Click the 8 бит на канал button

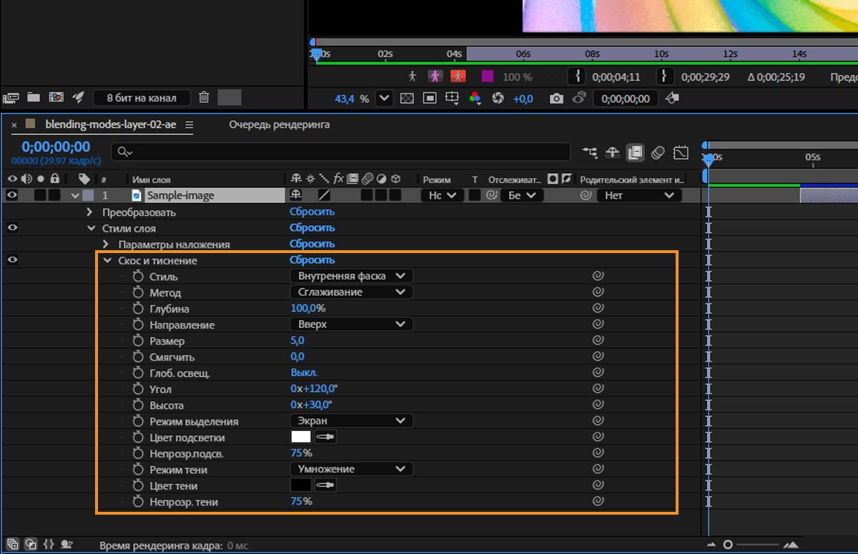pyautogui.click(x=142, y=98)
